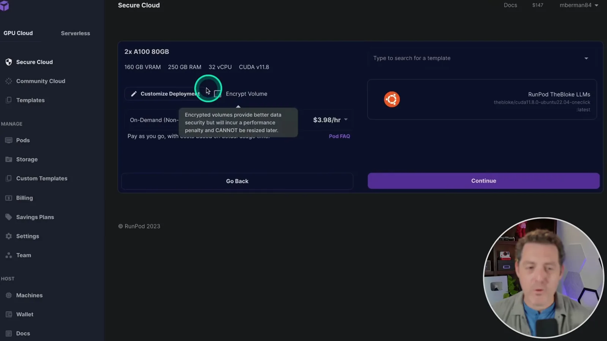Screen dimensions: 607x341
Task: Click the Ubuntu logo on template card
Action: [392, 99]
